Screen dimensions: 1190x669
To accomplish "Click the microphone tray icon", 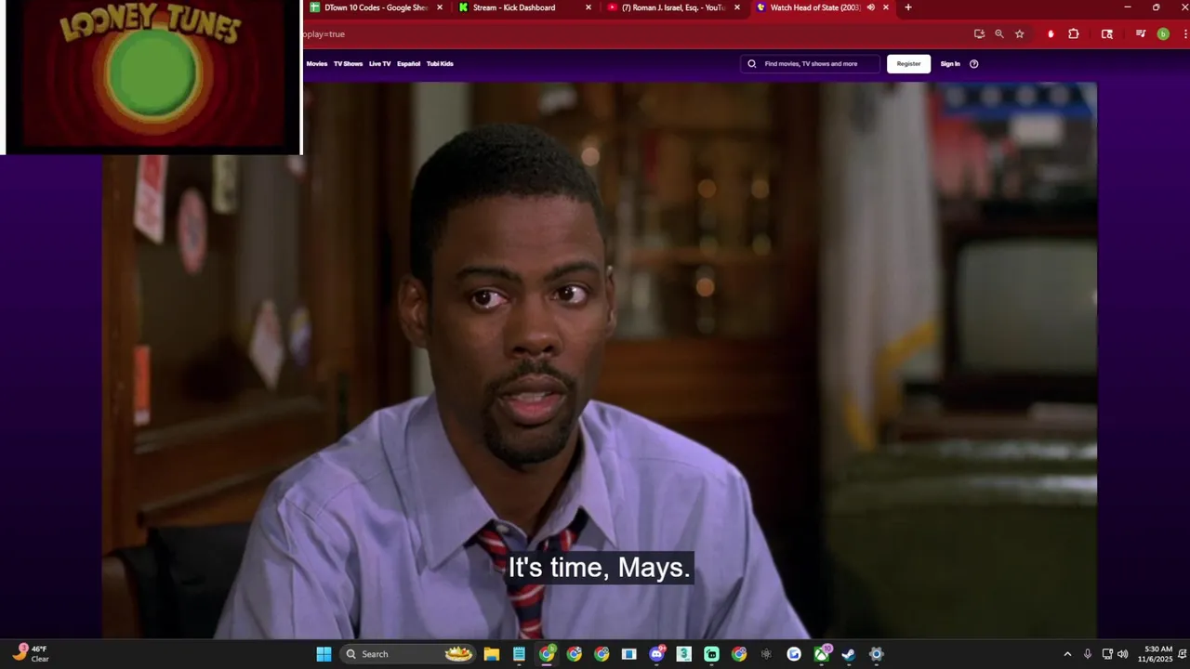I will pyautogui.click(x=1087, y=654).
